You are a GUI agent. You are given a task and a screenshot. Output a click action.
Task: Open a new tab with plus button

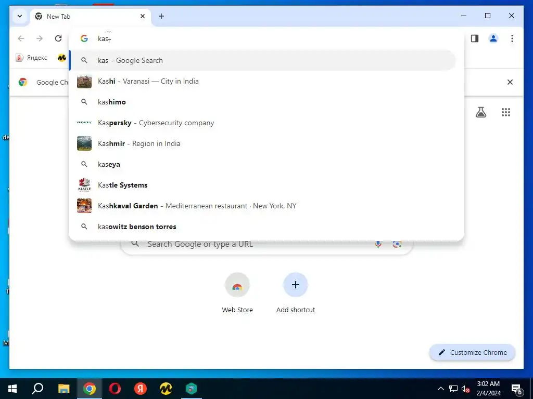[x=161, y=16]
